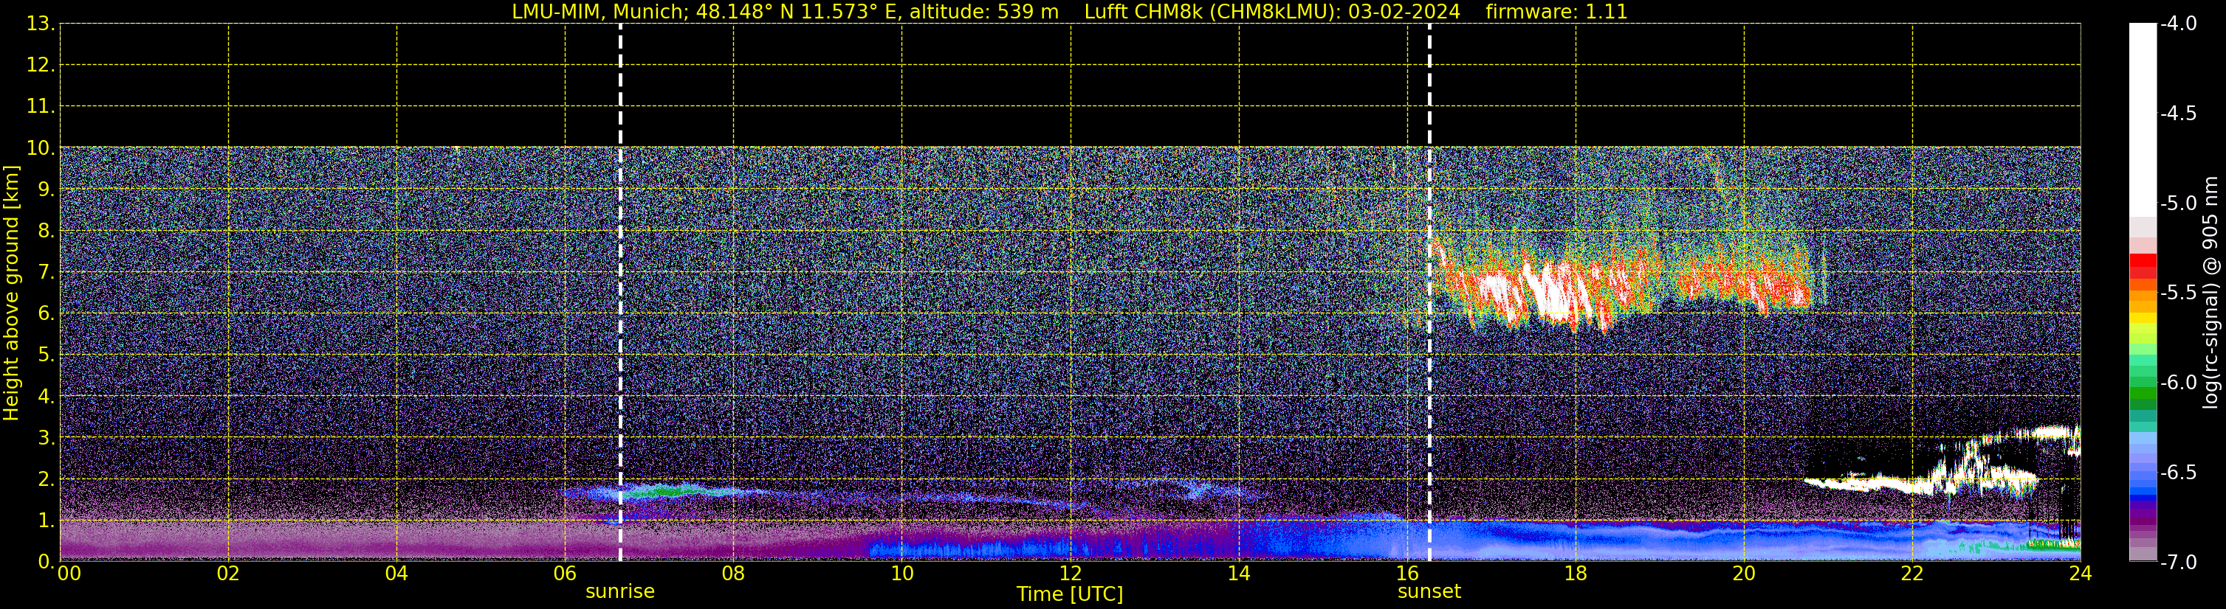
Task: Click the 'Time [UTC]' axis title
Action: [1070, 594]
